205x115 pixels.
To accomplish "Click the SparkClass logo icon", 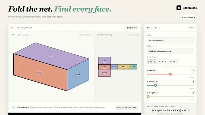I will [179, 8].
